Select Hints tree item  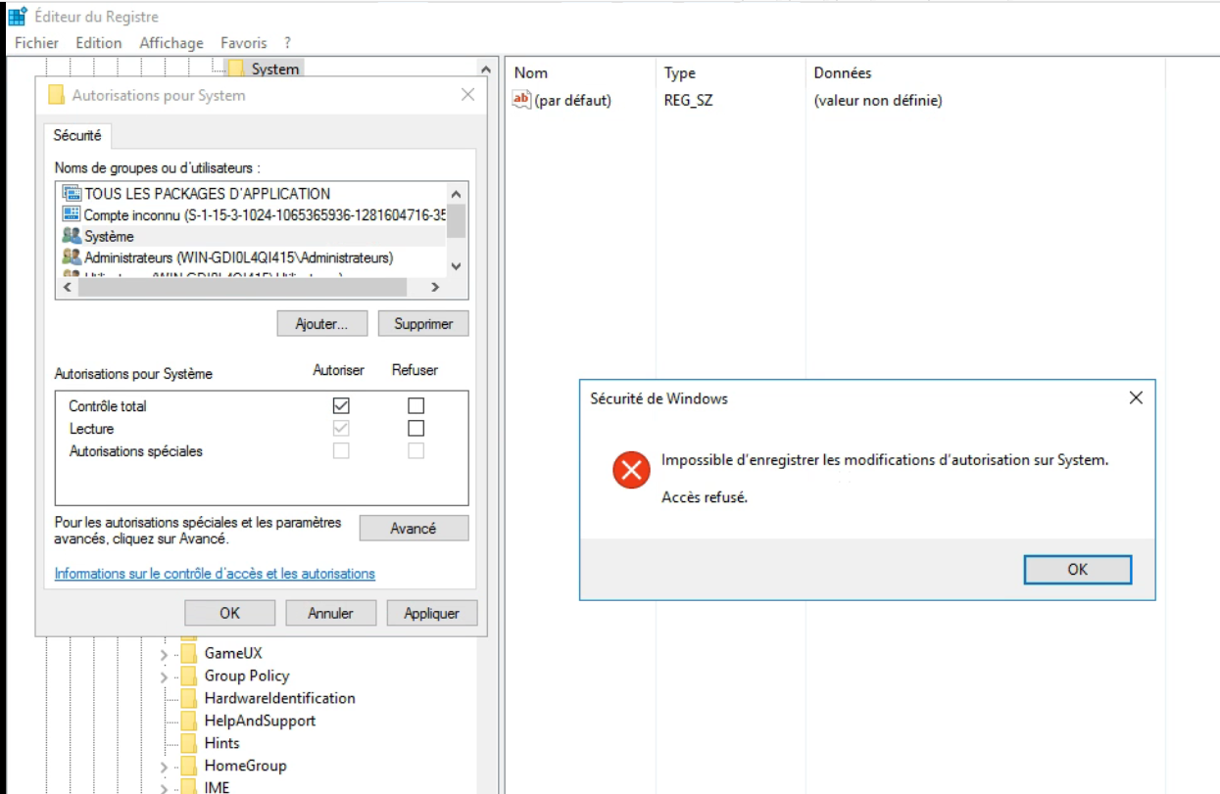222,743
